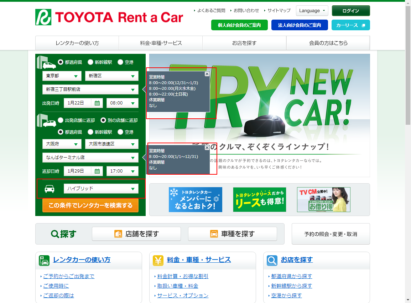Image resolution: width=411 pixels, height=303 pixels.
Task: Open 取扱い車種・料金 link
Action: 177,286
